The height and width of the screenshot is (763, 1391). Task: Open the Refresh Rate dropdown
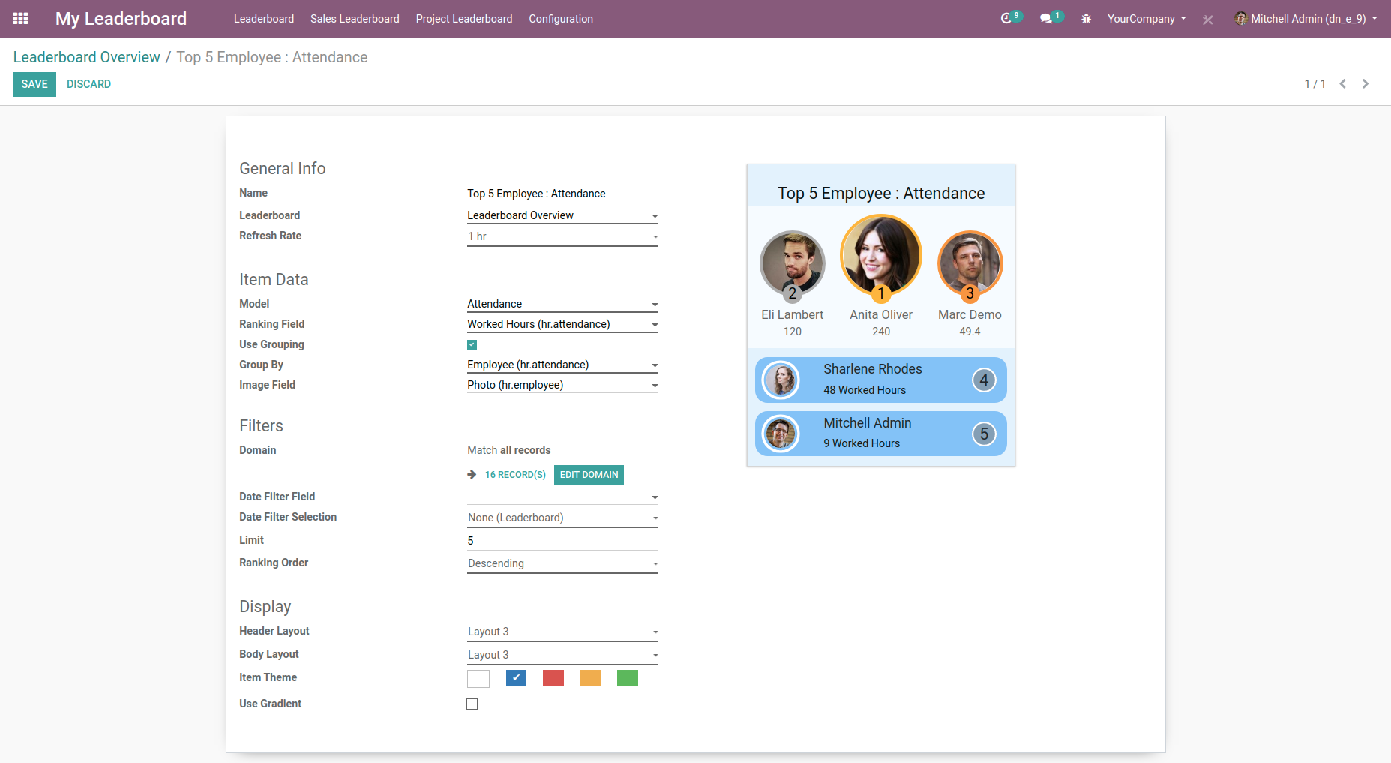[562, 236]
